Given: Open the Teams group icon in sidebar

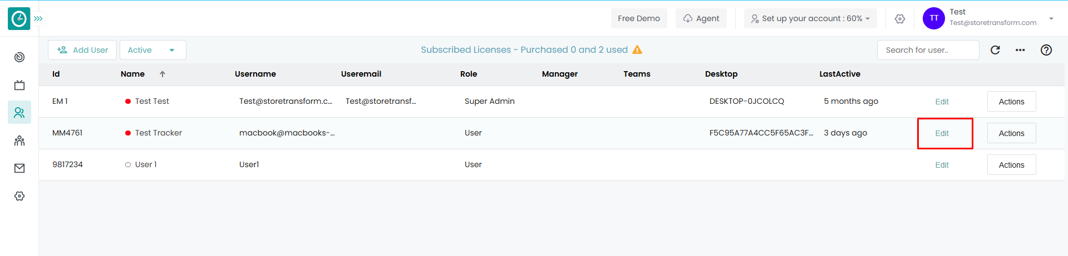Looking at the screenshot, I should point(19,140).
